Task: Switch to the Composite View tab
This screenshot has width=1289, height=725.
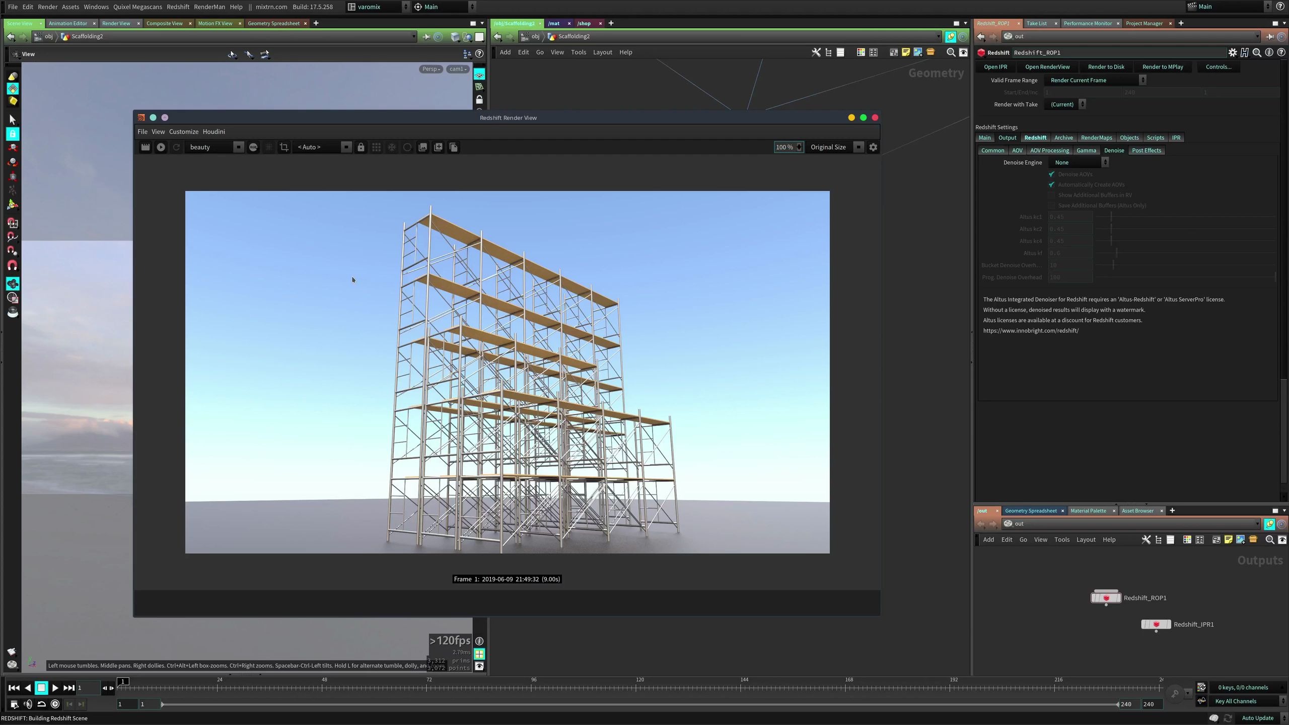Action: (165, 23)
